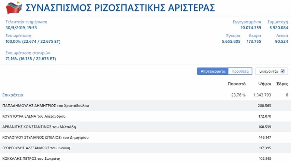The image size is (291, 162).
Task: Select the ΚΟΥΝΤΟΥΡΑ ΕΛΕΝΑ candidate row
Action: (145, 116)
